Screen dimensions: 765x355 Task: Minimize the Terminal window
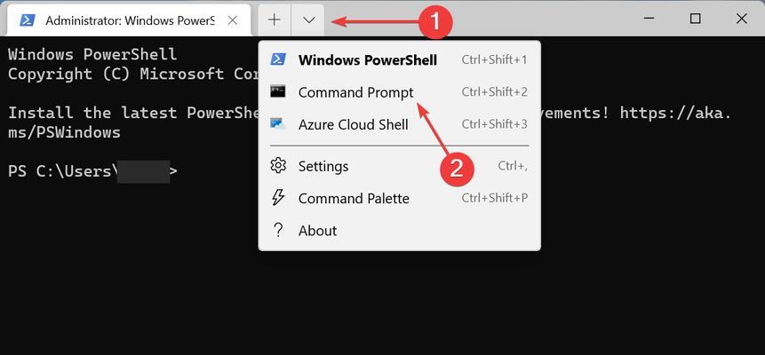[x=649, y=19]
